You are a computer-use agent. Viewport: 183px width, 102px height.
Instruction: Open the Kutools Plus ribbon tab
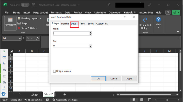[x=146, y=12]
